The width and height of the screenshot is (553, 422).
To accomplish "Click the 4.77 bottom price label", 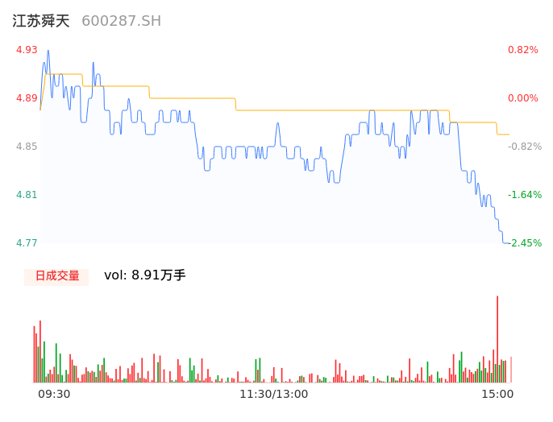I will tap(27, 243).
